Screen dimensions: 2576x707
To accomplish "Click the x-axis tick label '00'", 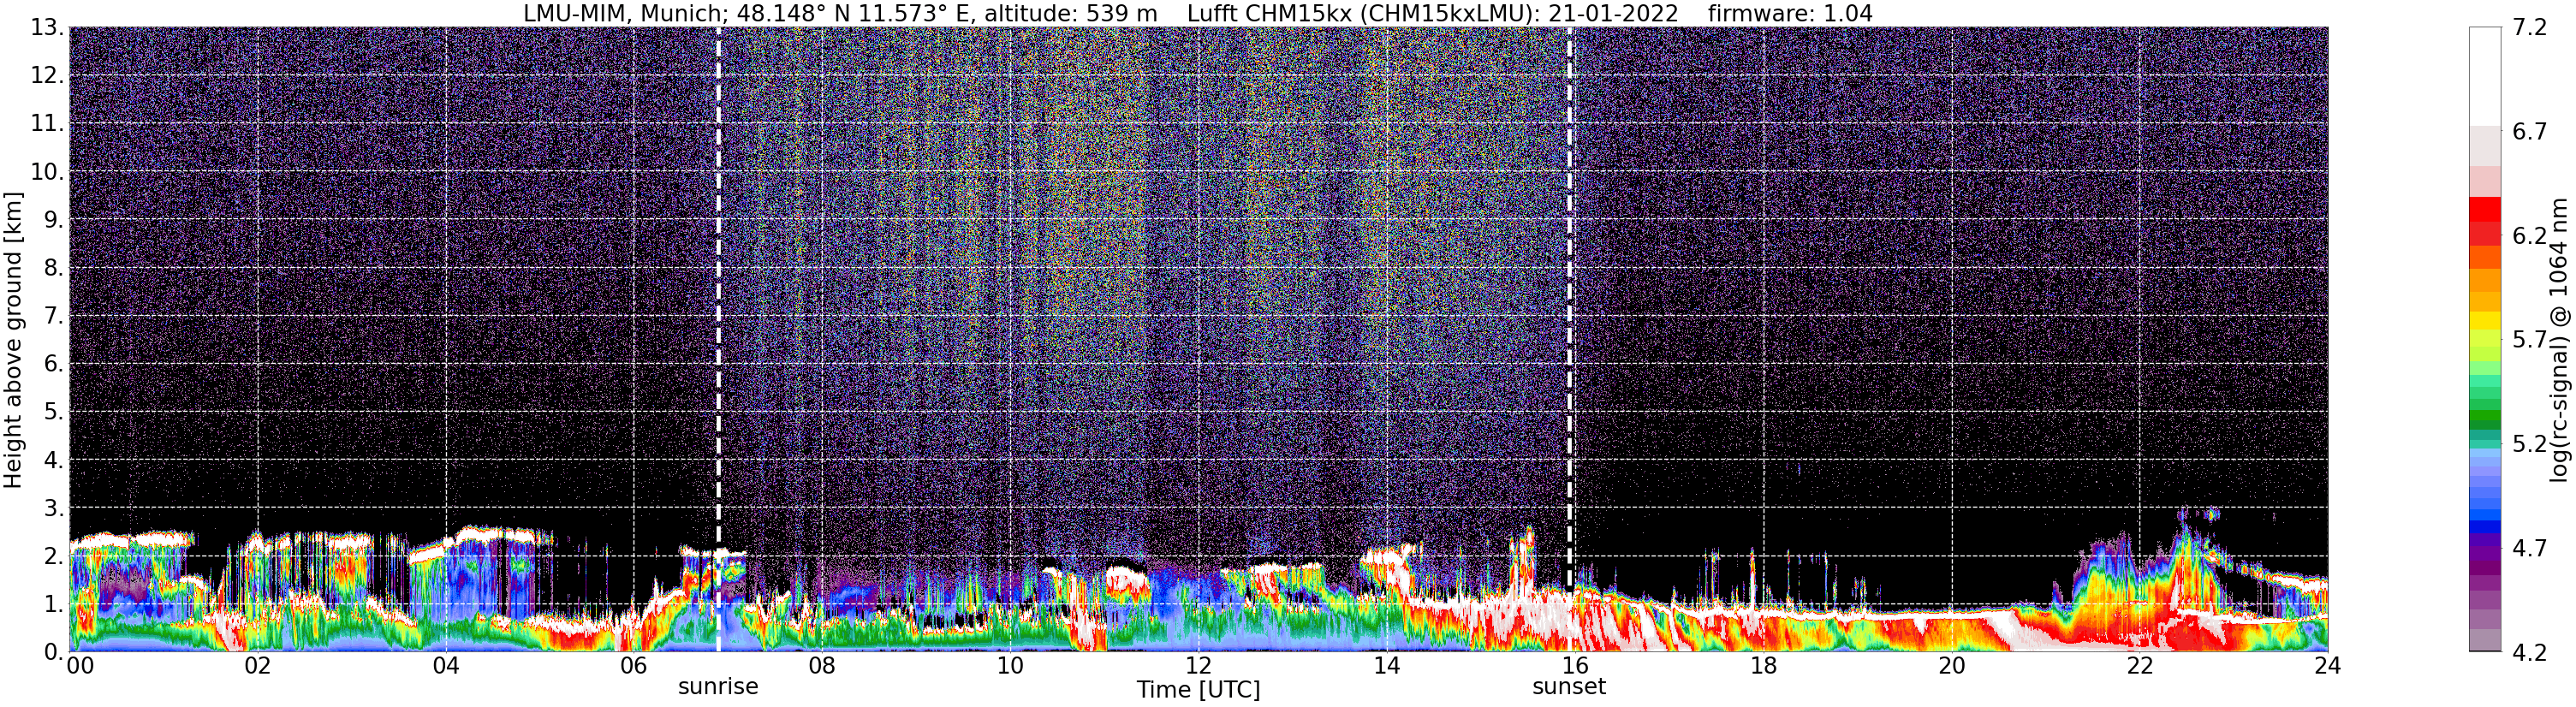I will (x=81, y=666).
